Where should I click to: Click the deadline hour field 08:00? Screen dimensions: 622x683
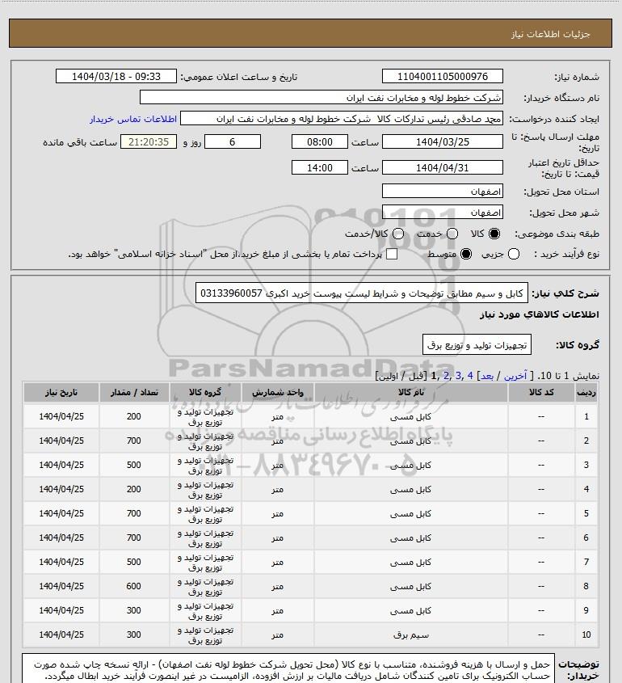[320, 142]
